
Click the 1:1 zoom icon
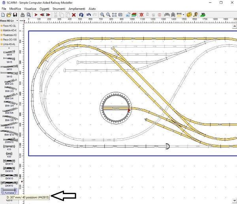coord(120,15)
